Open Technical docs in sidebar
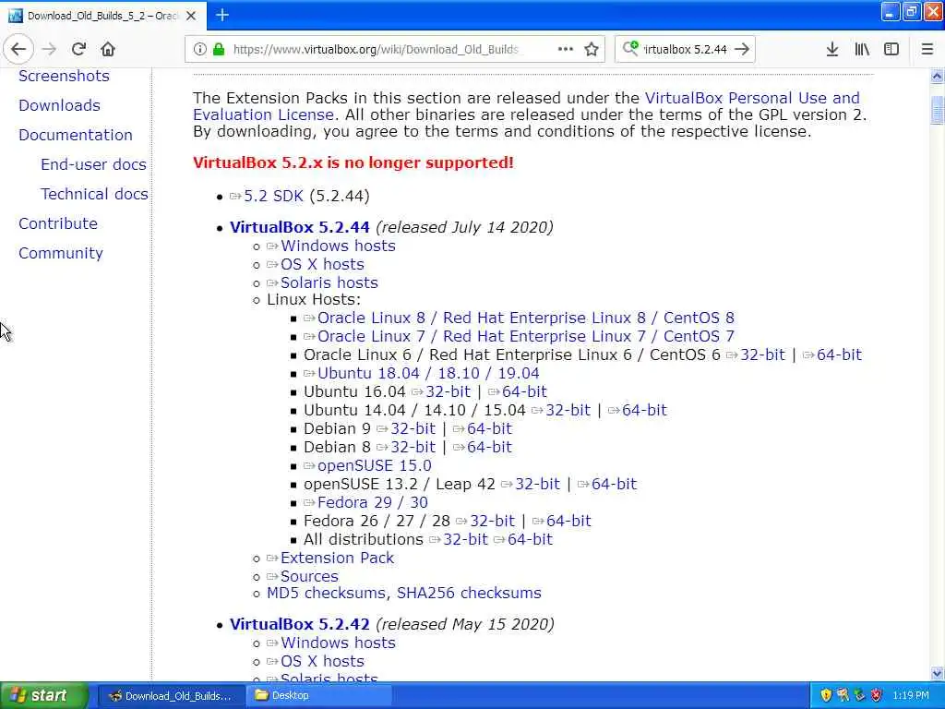This screenshot has width=945, height=709. click(x=94, y=194)
